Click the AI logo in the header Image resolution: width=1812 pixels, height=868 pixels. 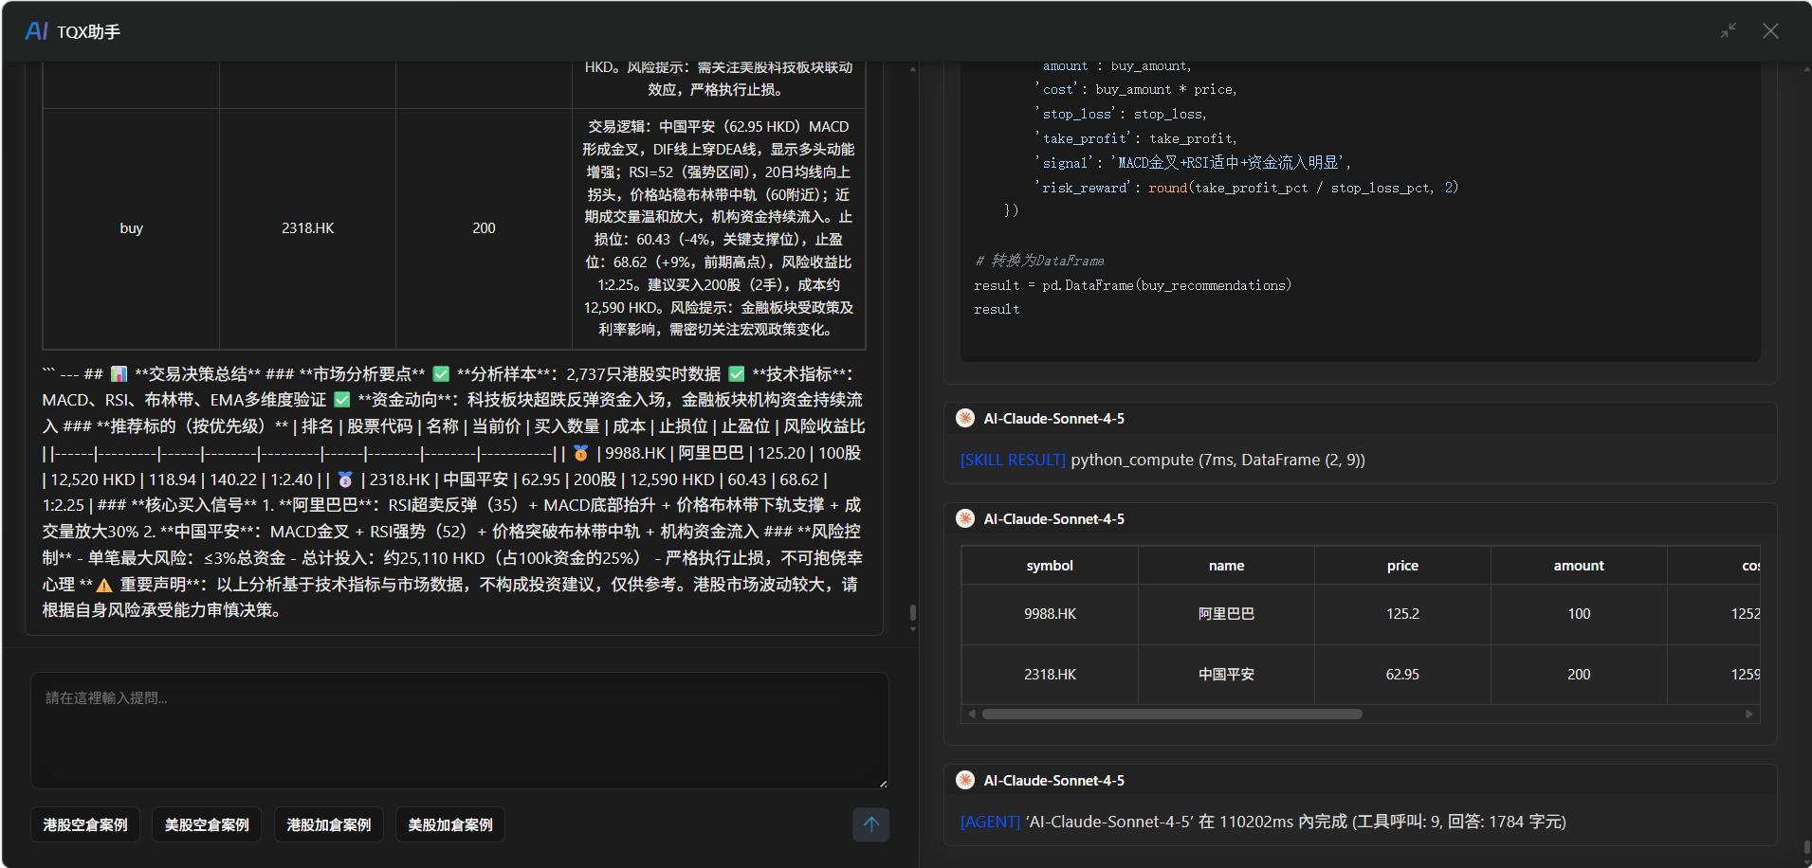coord(35,30)
